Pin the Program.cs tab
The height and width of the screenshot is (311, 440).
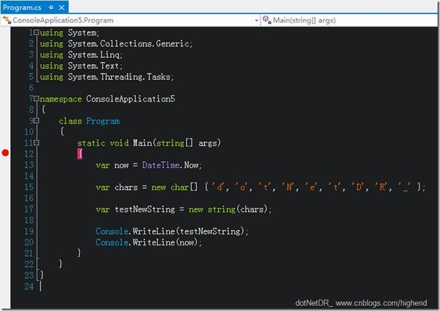coord(51,7)
